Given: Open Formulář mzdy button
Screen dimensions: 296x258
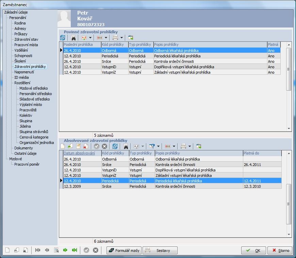Looking at the screenshot, I should [124, 251].
